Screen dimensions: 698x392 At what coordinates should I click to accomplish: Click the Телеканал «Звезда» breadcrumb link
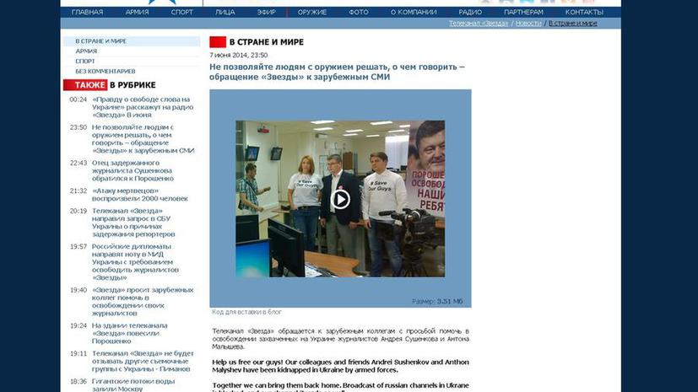(x=479, y=24)
